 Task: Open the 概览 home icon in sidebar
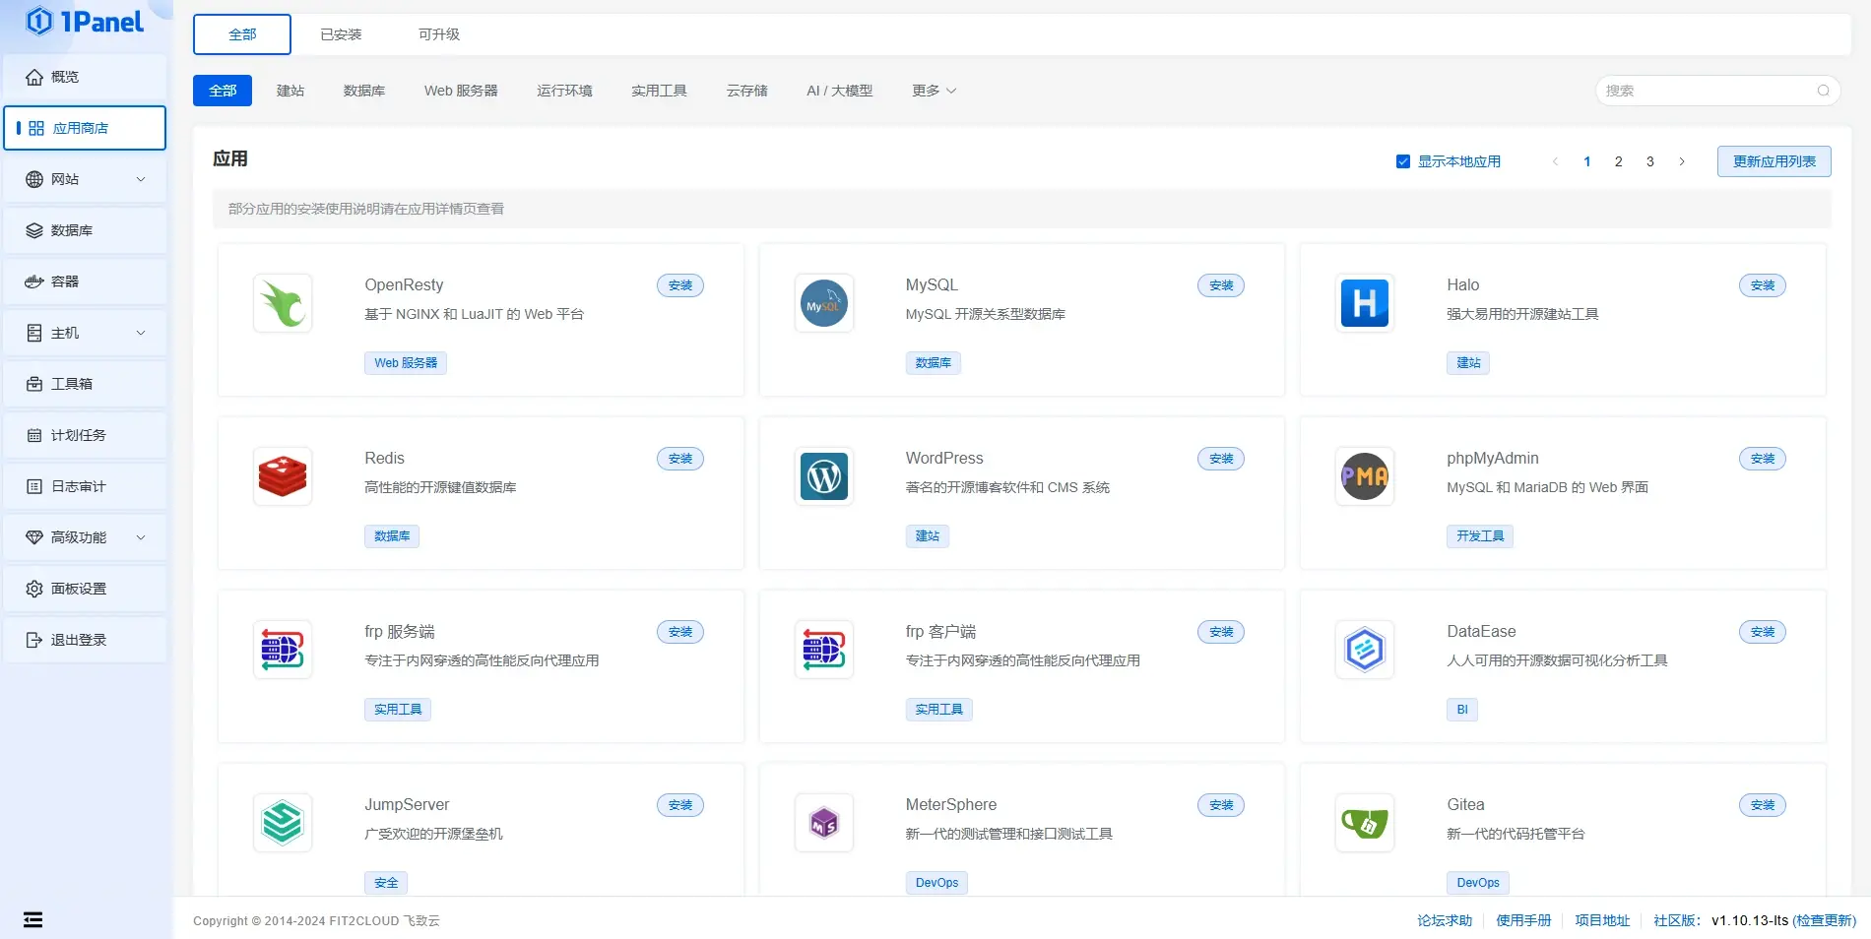click(34, 77)
